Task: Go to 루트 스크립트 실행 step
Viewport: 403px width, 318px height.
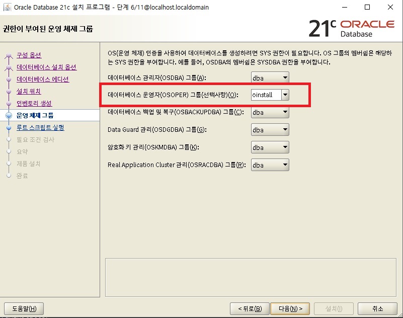Action: 40,127
